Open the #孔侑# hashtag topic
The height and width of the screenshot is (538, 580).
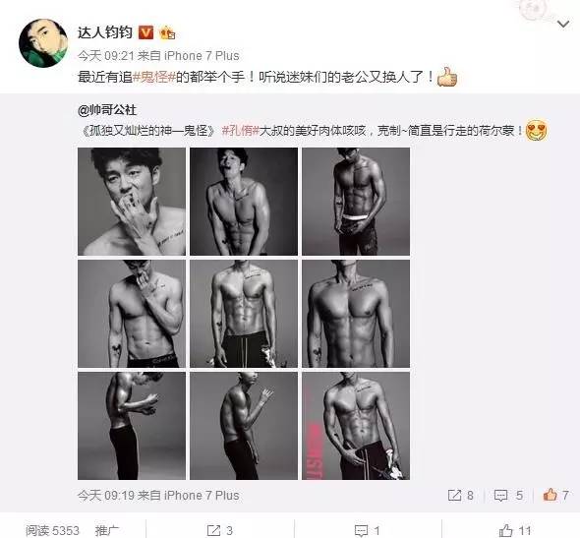[x=241, y=131]
